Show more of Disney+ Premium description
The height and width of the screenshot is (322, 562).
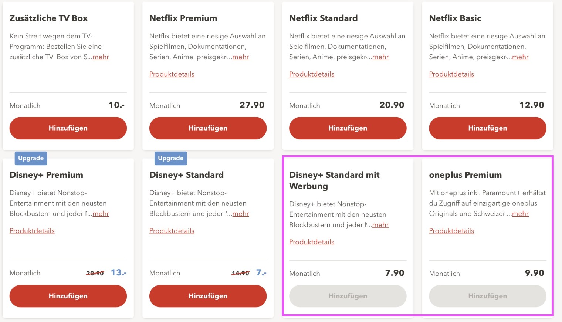click(x=101, y=214)
